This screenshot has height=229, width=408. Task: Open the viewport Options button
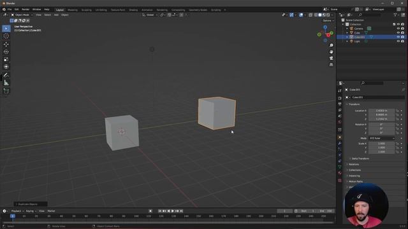tap(328, 20)
